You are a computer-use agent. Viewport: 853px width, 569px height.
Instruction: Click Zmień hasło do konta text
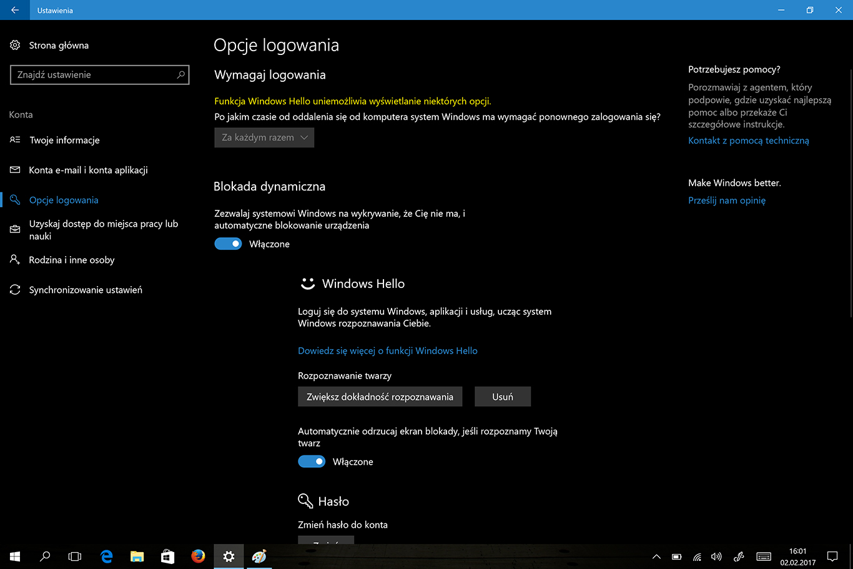pos(343,525)
